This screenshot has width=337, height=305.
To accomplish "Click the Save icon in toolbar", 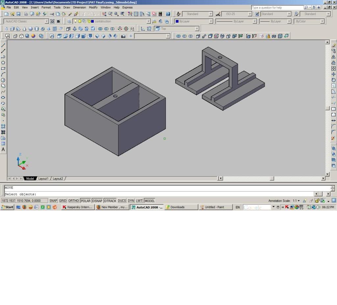I will click(x=18, y=14).
